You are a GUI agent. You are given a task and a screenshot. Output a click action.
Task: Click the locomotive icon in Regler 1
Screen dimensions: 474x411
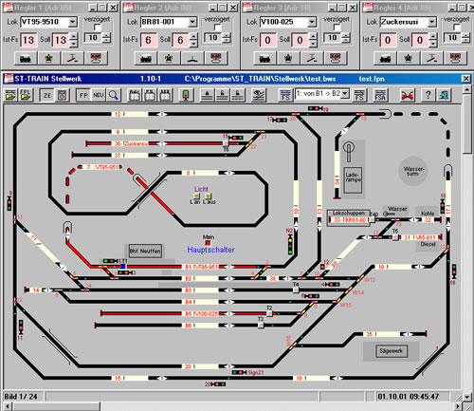coord(26,59)
